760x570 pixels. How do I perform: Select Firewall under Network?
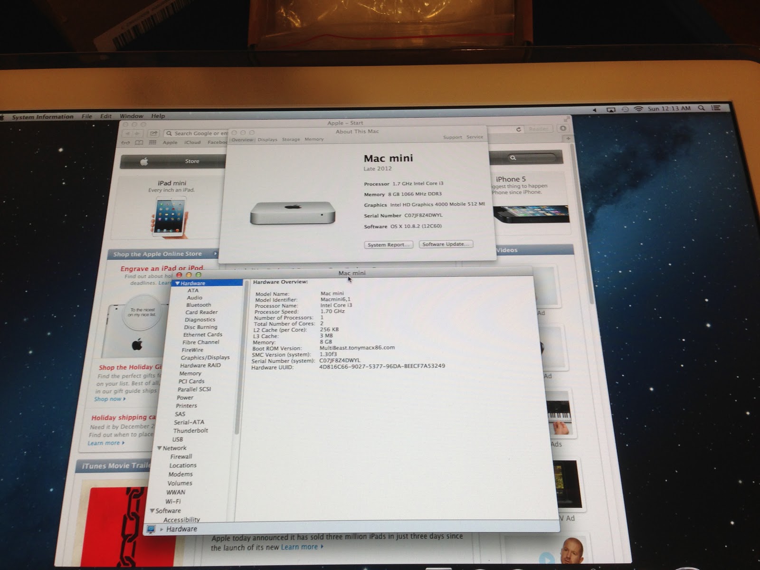click(x=181, y=456)
